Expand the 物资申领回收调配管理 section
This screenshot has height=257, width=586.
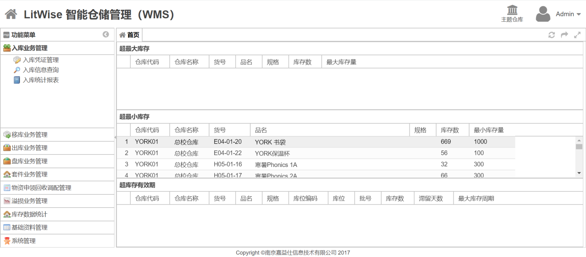pos(58,187)
